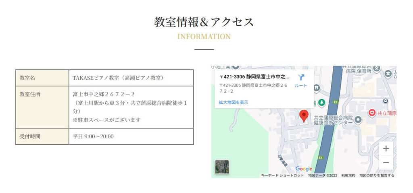Zoom out the map with minus button
The width and height of the screenshot is (413, 193).
pos(386,163)
